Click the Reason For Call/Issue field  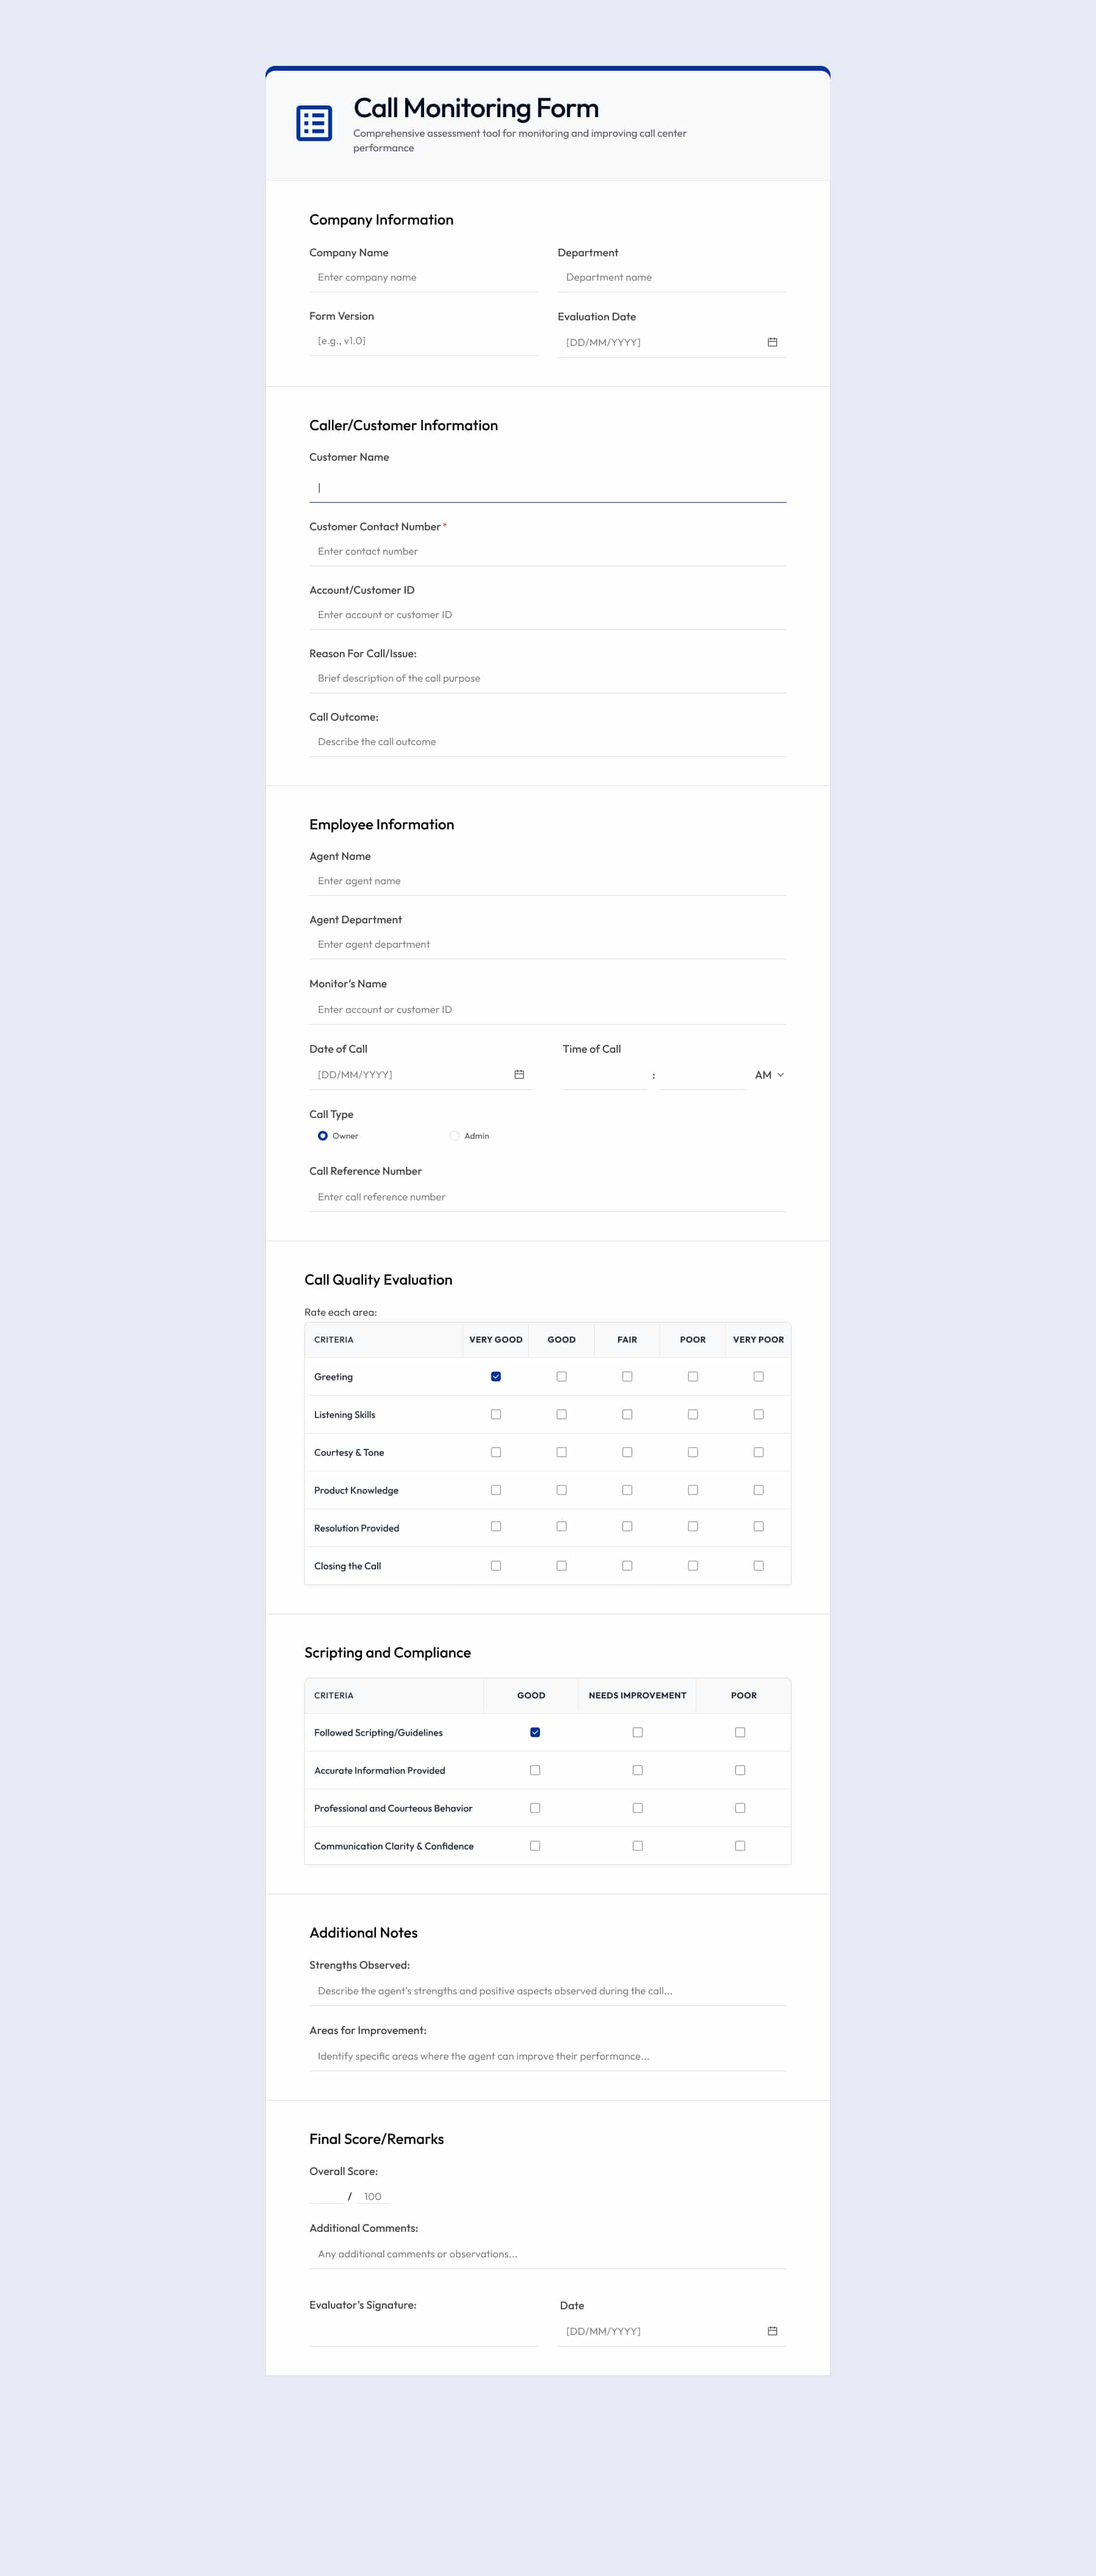pos(547,679)
